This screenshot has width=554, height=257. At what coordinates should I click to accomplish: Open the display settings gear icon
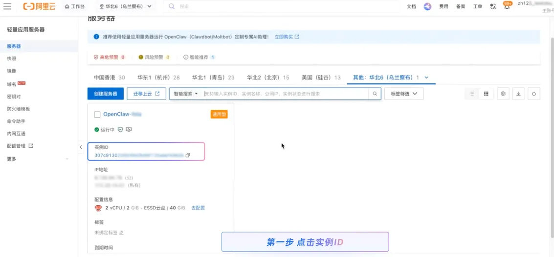click(503, 94)
